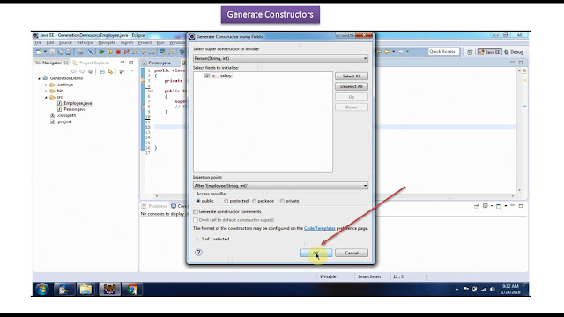Viewport: 564px width, 317px height.
Task: Click the Collapse All icon in Navigator
Action: coord(102,71)
